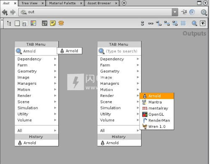The height and width of the screenshot is (164, 210).
Task: Click the blue target link-pane icon
Action: [x=192, y=12]
